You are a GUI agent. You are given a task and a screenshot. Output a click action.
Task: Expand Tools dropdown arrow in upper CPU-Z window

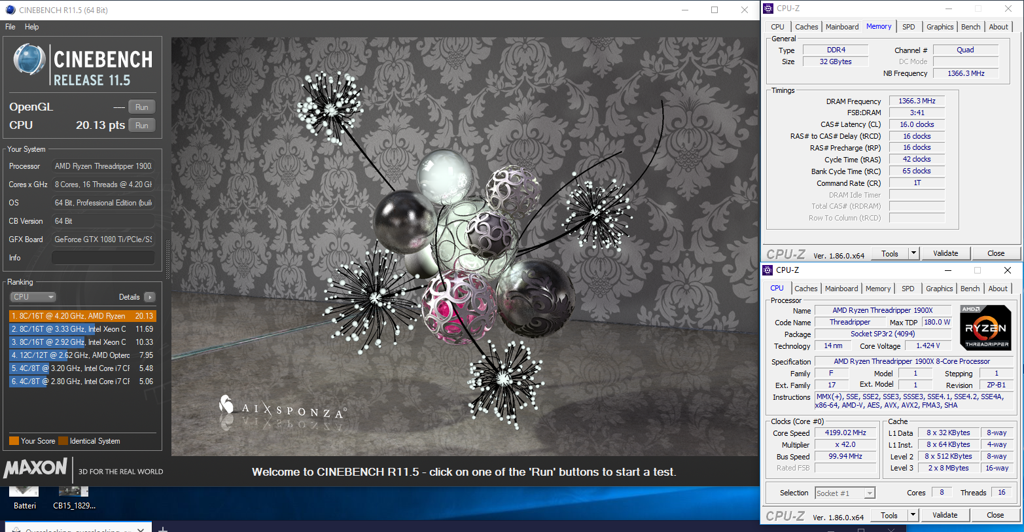[914, 253]
